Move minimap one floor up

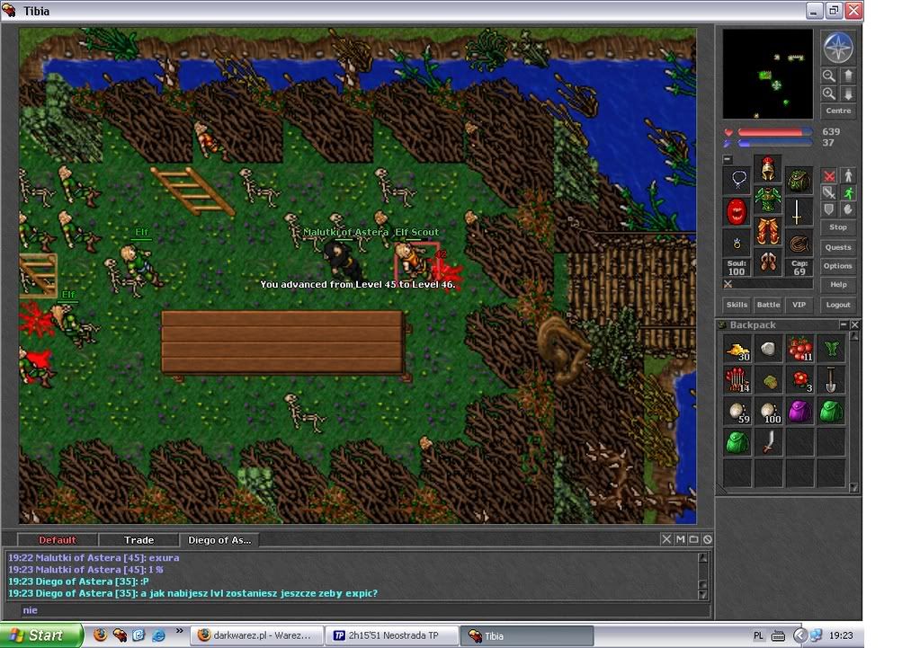tap(848, 75)
